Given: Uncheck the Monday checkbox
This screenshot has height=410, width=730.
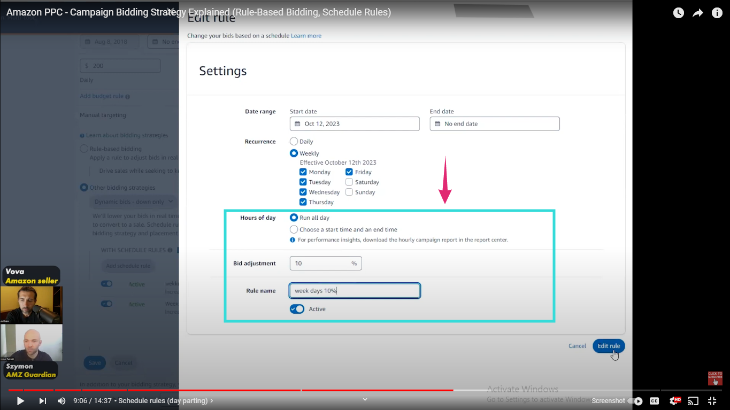Looking at the screenshot, I should [303, 172].
